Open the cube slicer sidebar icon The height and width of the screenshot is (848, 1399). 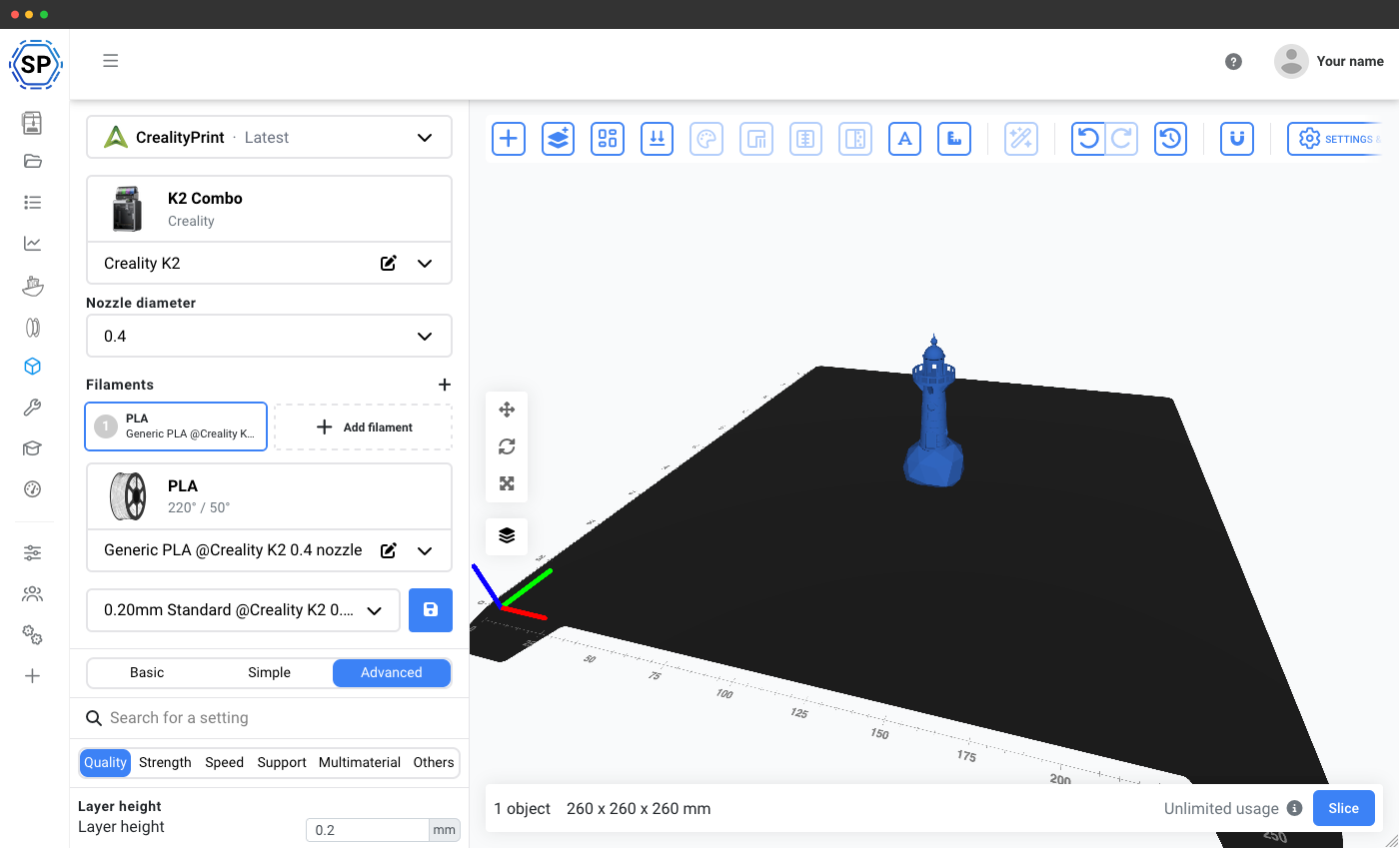(x=33, y=367)
